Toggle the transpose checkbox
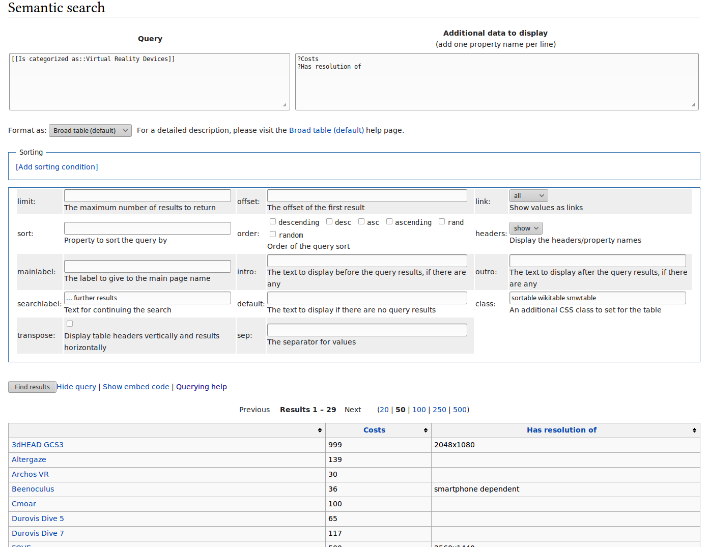The image size is (709, 547). [70, 324]
